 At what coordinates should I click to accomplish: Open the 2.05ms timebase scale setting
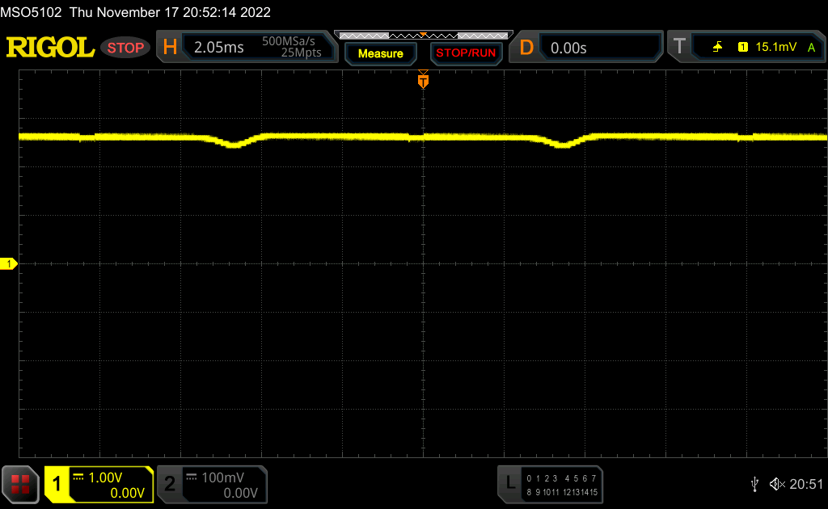tap(218, 48)
